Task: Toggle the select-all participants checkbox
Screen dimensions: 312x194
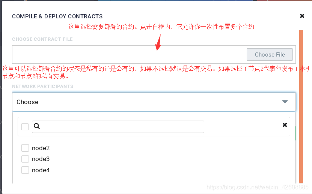Action: pyautogui.click(x=25, y=127)
